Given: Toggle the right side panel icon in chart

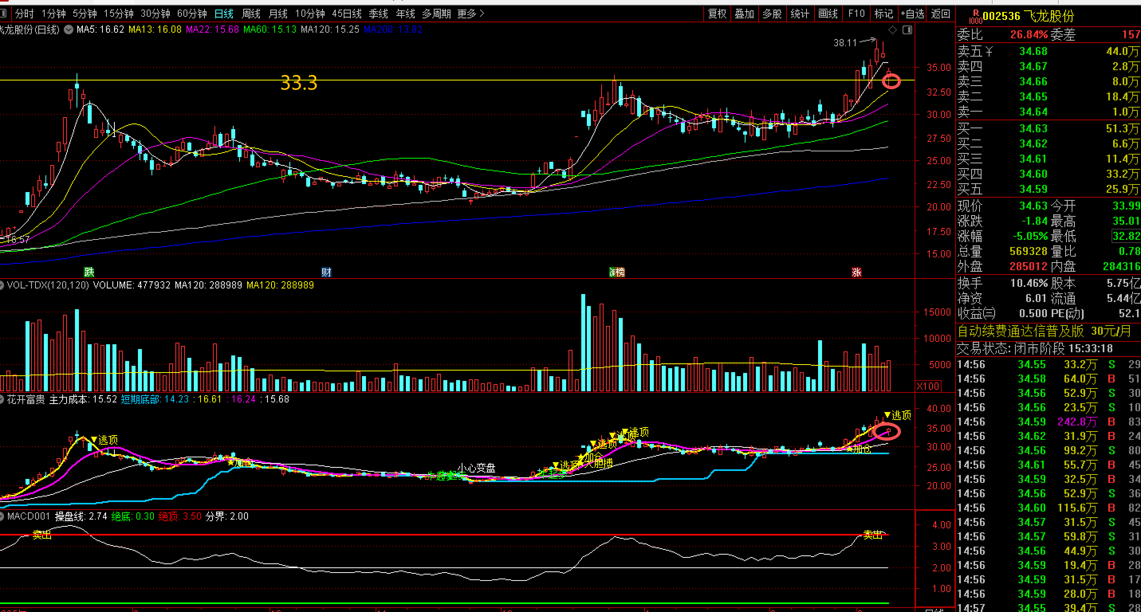Looking at the screenshot, I should pos(907,29).
